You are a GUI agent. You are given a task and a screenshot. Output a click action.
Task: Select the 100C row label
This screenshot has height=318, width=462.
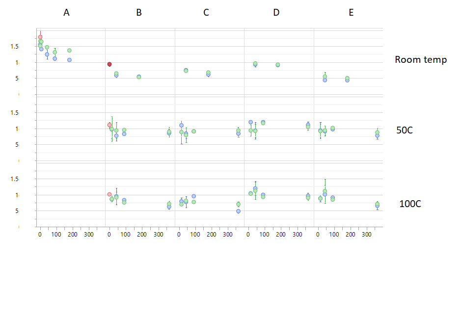tap(409, 204)
